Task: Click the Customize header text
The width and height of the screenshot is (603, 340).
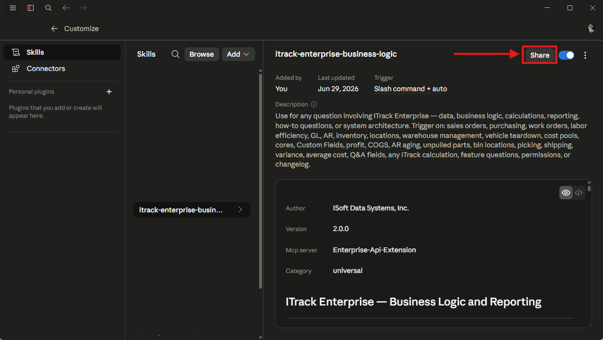Action: (x=81, y=29)
